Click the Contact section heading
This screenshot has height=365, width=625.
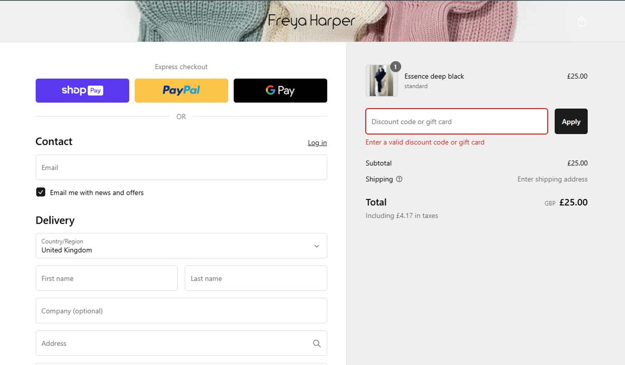pyautogui.click(x=54, y=142)
